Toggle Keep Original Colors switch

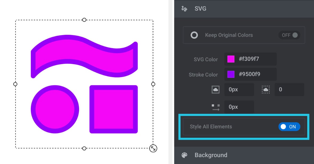[289, 35]
